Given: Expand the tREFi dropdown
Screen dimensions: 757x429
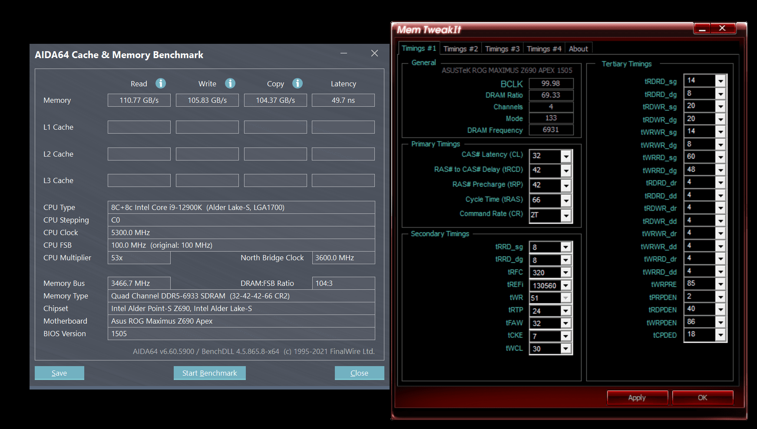Looking at the screenshot, I should 566,285.
